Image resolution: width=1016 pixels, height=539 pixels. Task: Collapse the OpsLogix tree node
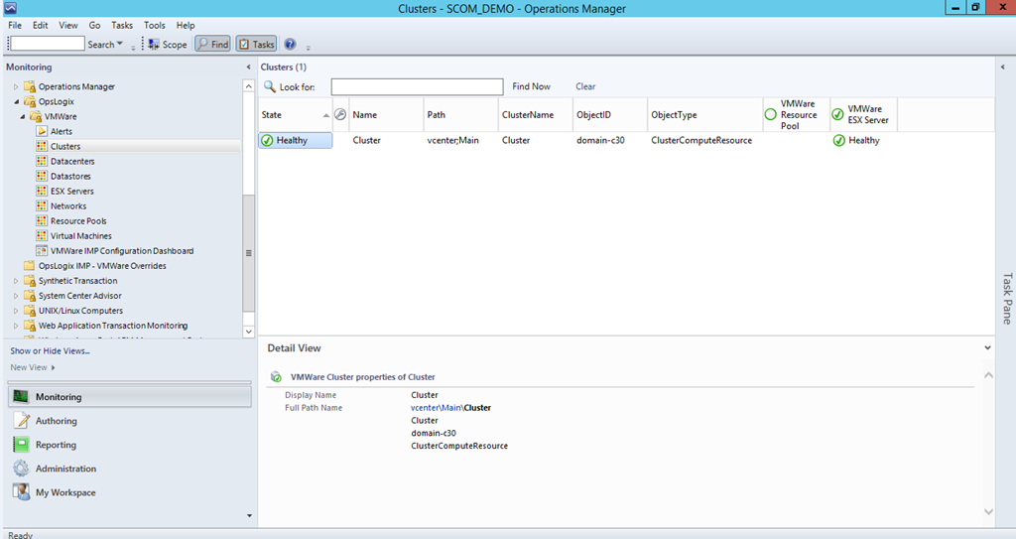tap(16, 101)
